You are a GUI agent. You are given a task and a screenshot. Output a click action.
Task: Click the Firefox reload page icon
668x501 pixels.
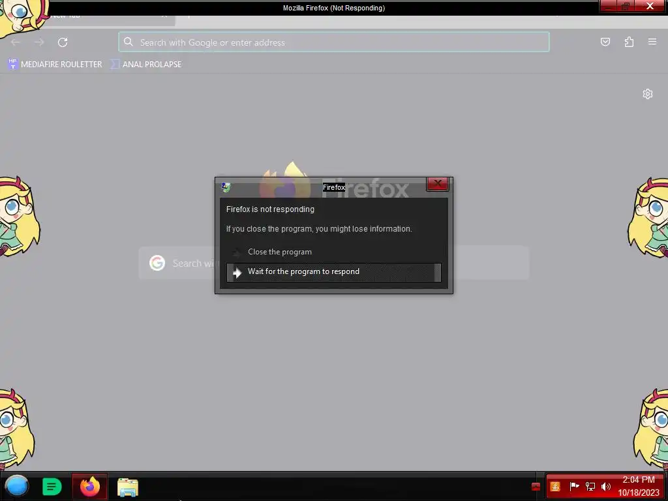(x=63, y=42)
